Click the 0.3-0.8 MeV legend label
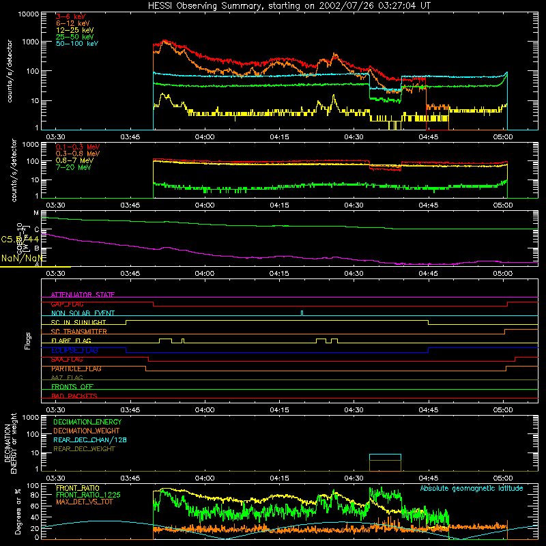This screenshot has width=546, height=546. pyautogui.click(x=78, y=154)
